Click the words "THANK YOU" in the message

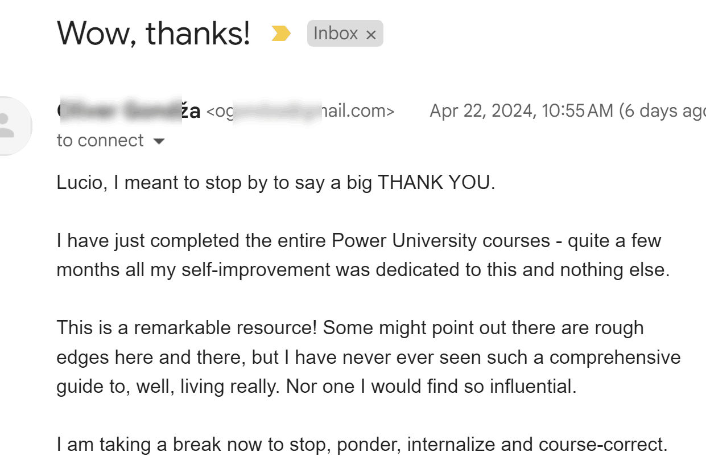tap(433, 183)
